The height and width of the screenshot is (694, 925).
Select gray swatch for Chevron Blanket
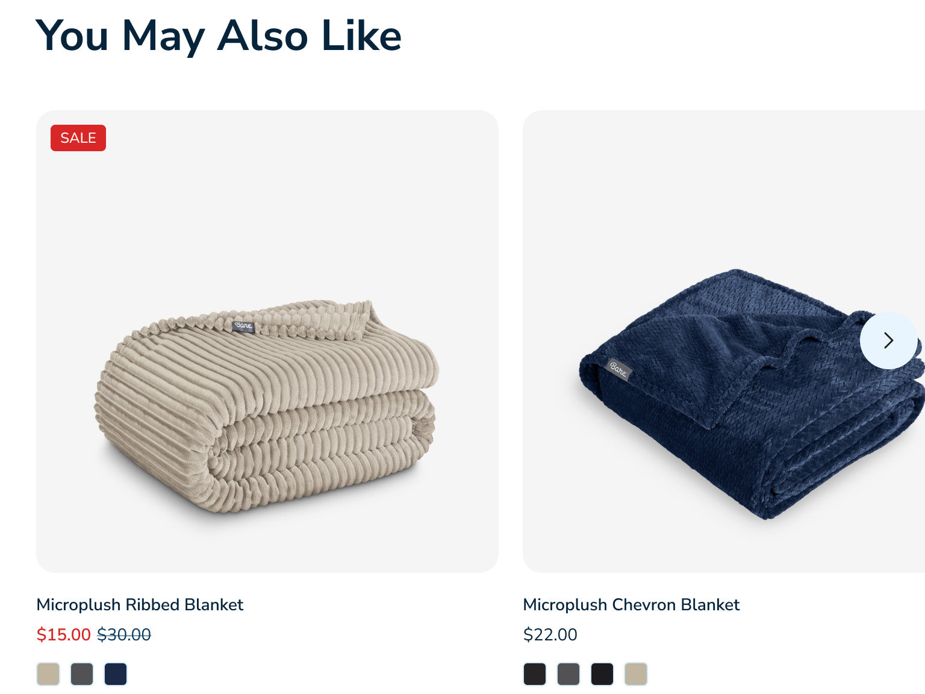coord(568,674)
